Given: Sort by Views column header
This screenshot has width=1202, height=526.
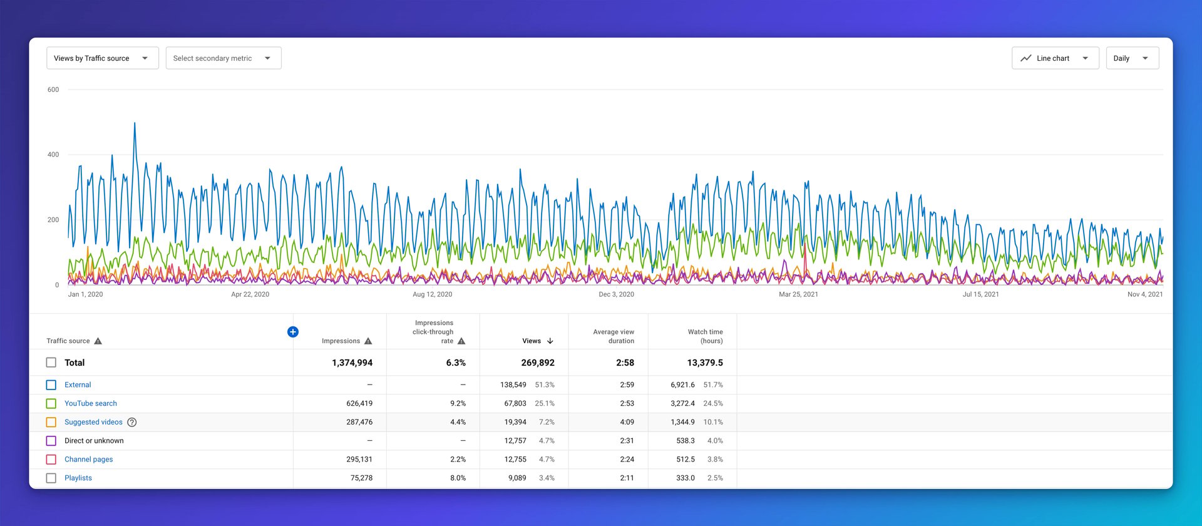Looking at the screenshot, I should [x=532, y=341].
